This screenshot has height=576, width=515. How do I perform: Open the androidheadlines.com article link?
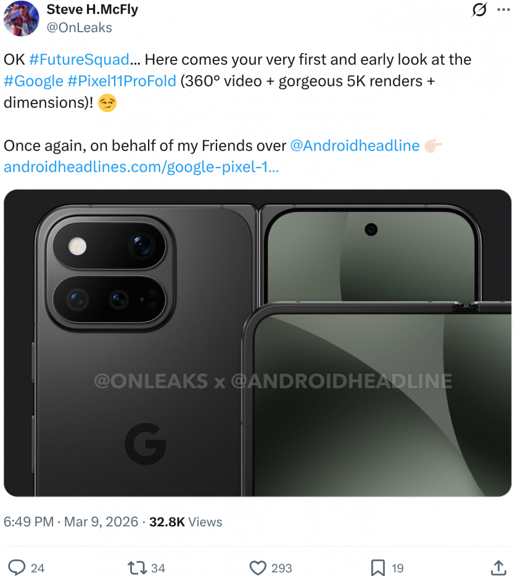coord(141,167)
